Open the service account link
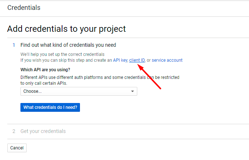The image size is (249, 160). pyautogui.click(x=167, y=60)
